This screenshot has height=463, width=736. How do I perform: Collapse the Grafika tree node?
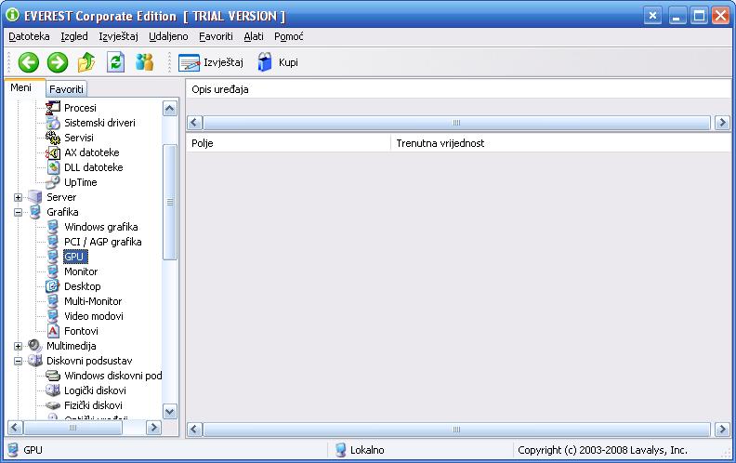click(x=18, y=212)
